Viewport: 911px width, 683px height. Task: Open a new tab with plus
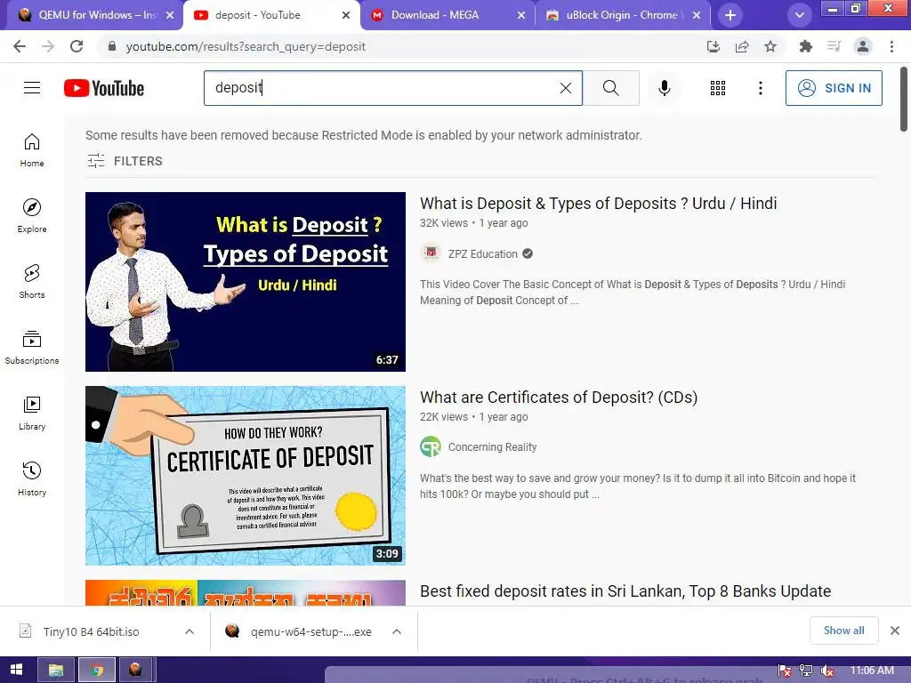tap(730, 15)
